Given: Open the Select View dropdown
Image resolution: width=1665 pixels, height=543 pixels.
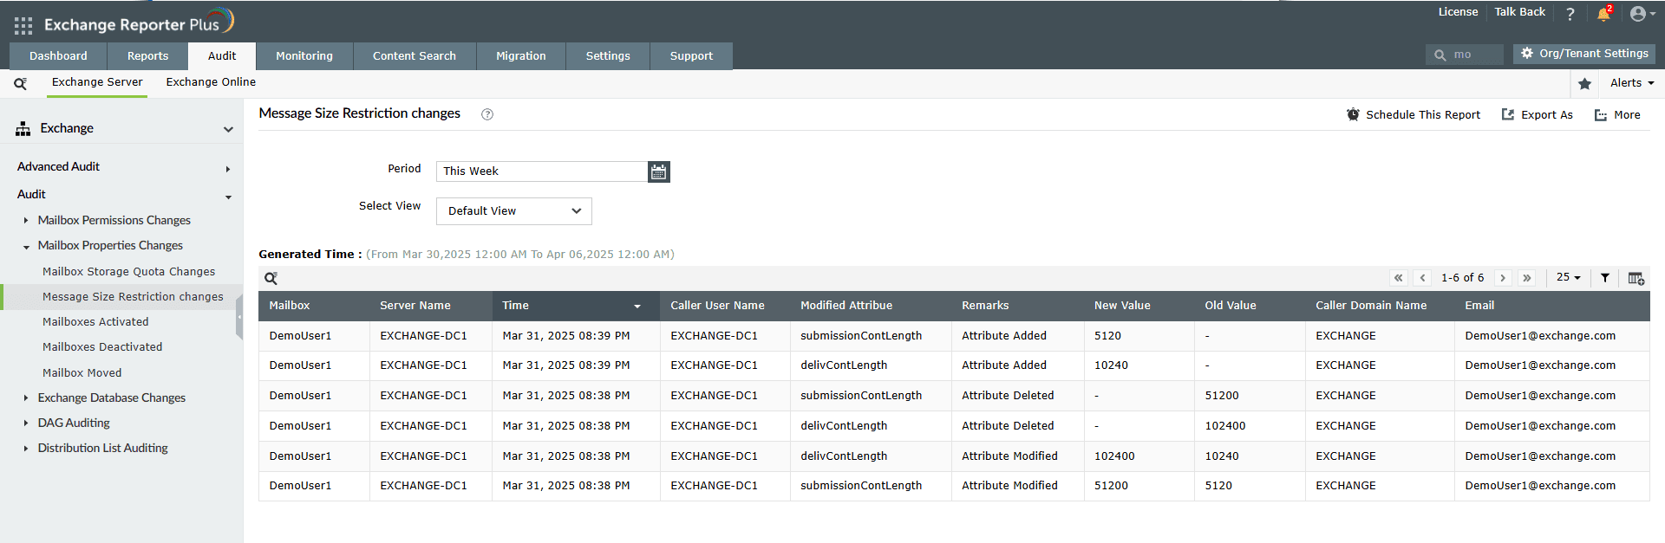Looking at the screenshot, I should (514, 211).
